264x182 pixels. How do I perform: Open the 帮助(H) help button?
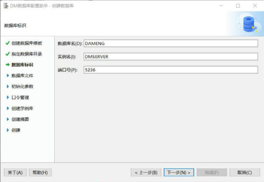(40, 172)
